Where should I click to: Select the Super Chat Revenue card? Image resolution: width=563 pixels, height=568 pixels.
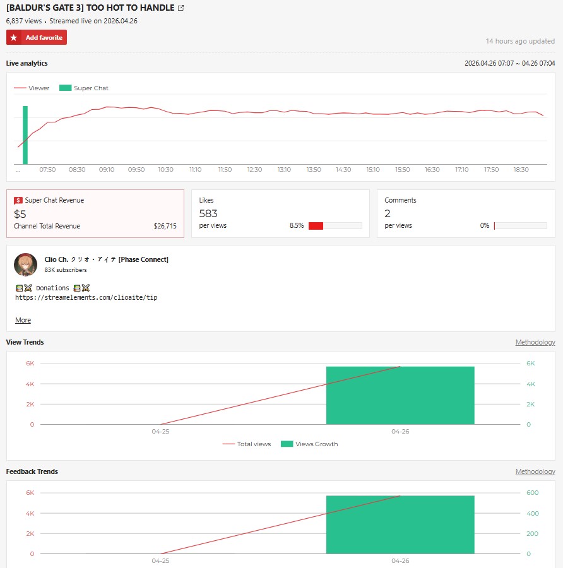(95, 214)
